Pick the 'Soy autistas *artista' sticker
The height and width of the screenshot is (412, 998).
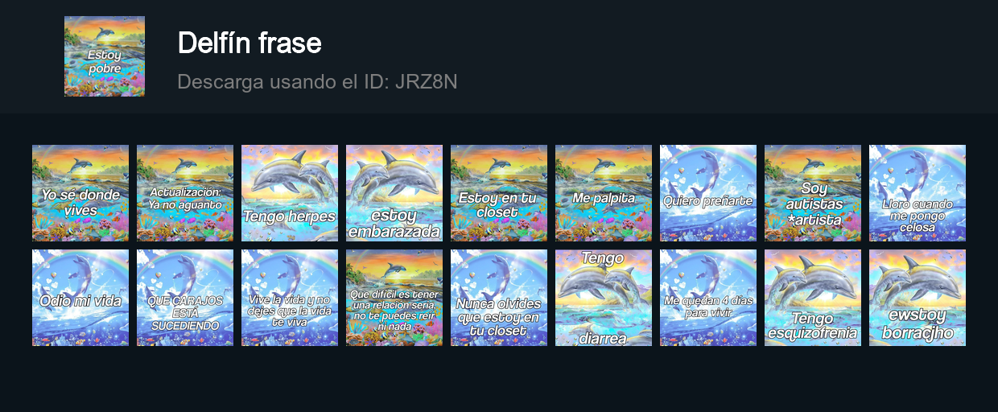click(813, 193)
